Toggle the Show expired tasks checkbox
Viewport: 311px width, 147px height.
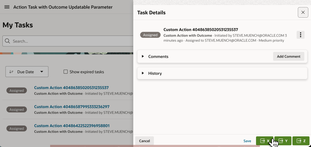click(x=65, y=72)
